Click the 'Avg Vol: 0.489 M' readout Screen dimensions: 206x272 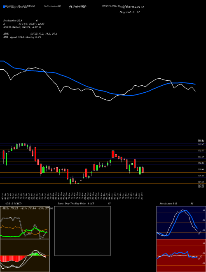pos(131,7)
